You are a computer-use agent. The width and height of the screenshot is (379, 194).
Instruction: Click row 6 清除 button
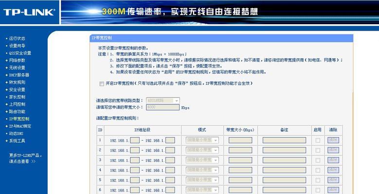(333, 190)
